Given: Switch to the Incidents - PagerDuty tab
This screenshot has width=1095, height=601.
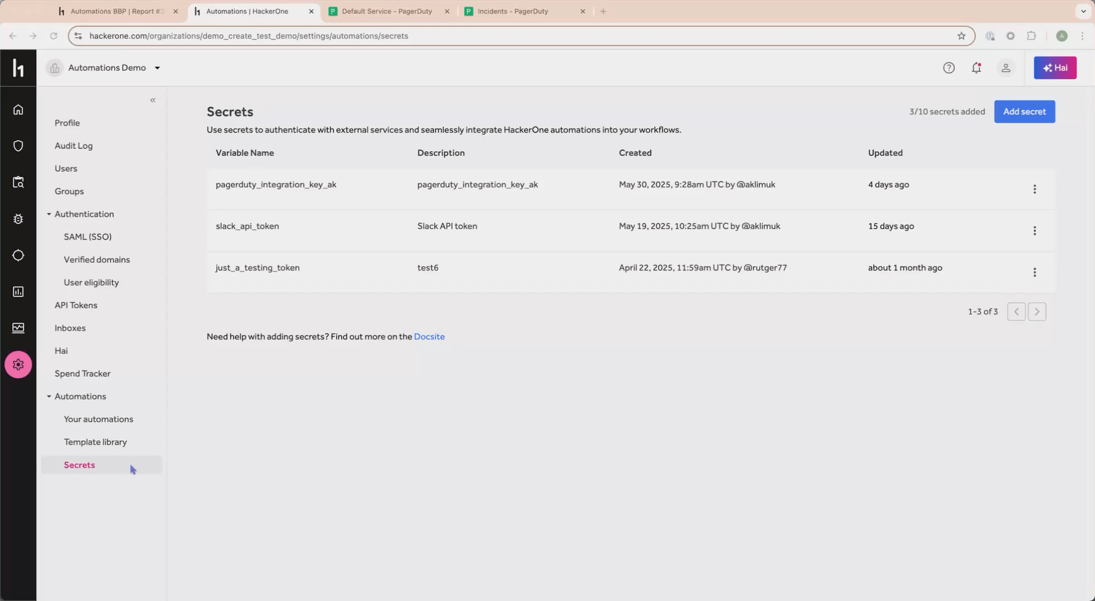Looking at the screenshot, I should pos(512,11).
